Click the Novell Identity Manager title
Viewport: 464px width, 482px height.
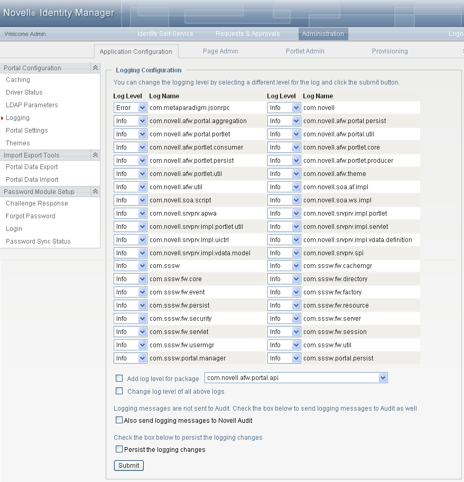[x=59, y=13]
